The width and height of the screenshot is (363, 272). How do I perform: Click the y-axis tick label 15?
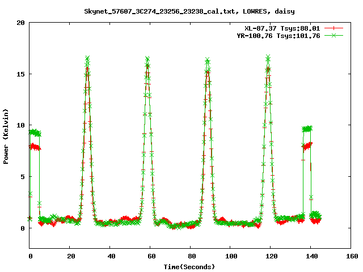coord(20,74)
